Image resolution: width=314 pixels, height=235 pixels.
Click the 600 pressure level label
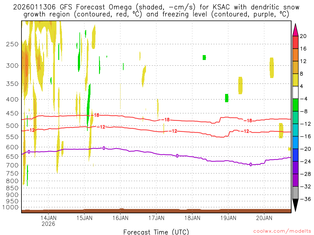point(12,147)
